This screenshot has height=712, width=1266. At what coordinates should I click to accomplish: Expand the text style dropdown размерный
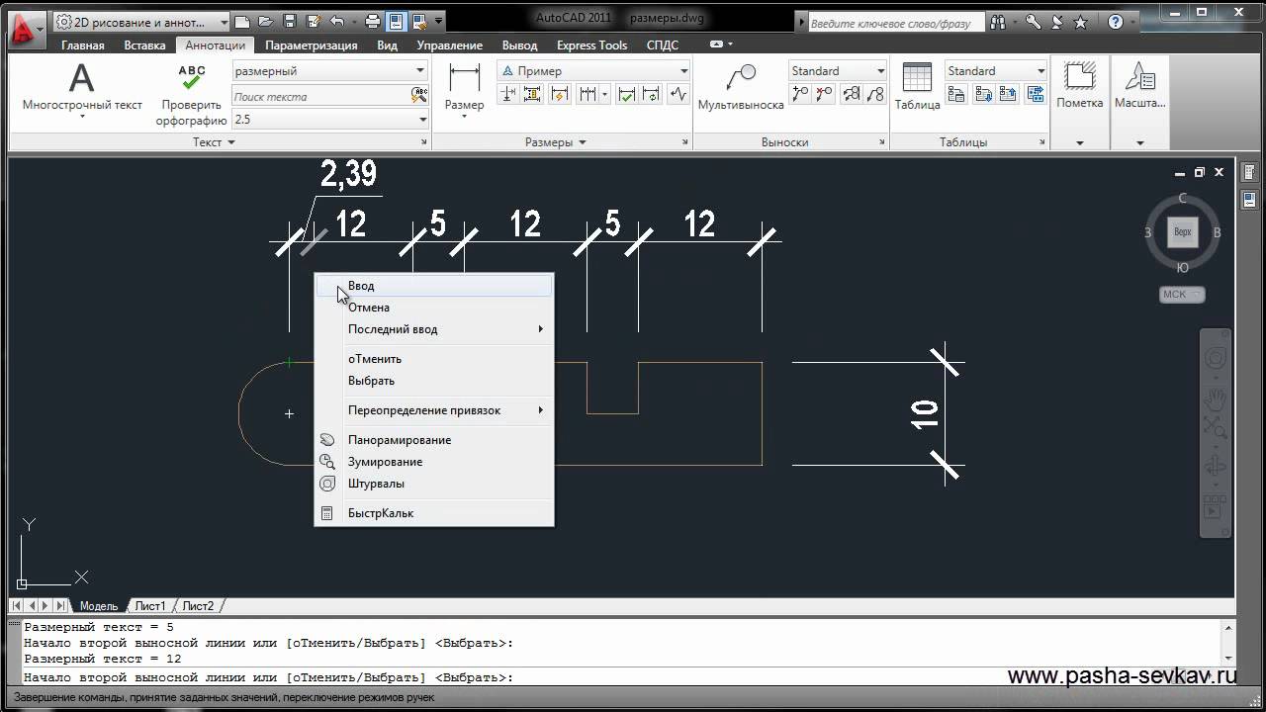click(x=329, y=71)
